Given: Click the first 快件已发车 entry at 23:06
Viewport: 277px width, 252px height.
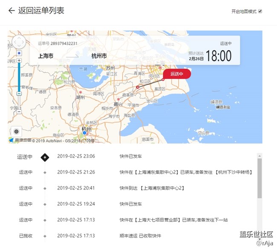Looking at the screenshot, I should tap(131, 156).
